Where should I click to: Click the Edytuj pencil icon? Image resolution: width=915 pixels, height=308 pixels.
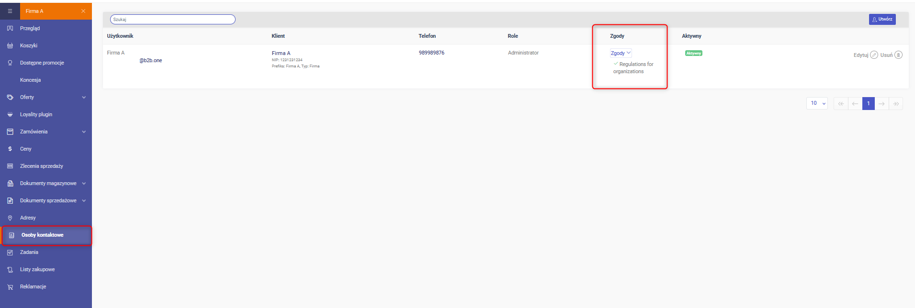pyautogui.click(x=874, y=55)
